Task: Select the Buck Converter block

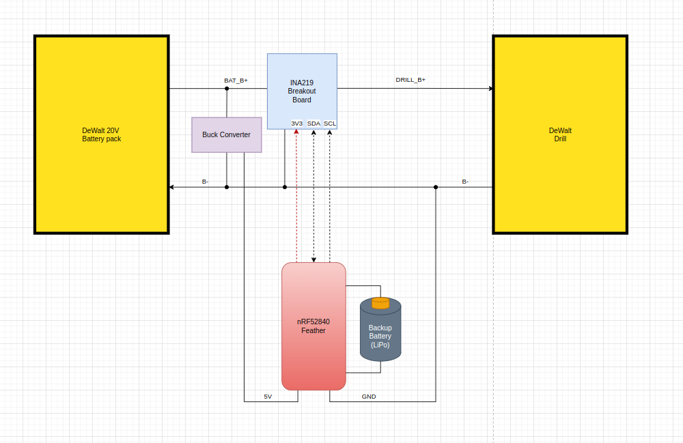Action: 227,135
